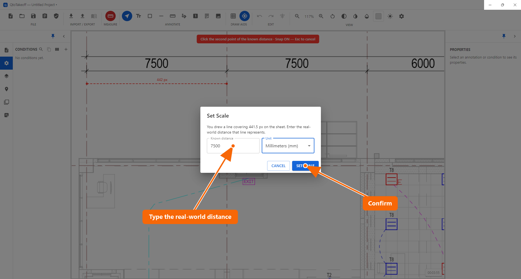Click the duplicate conditions icon
The width and height of the screenshot is (521, 279).
pos(49,49)
